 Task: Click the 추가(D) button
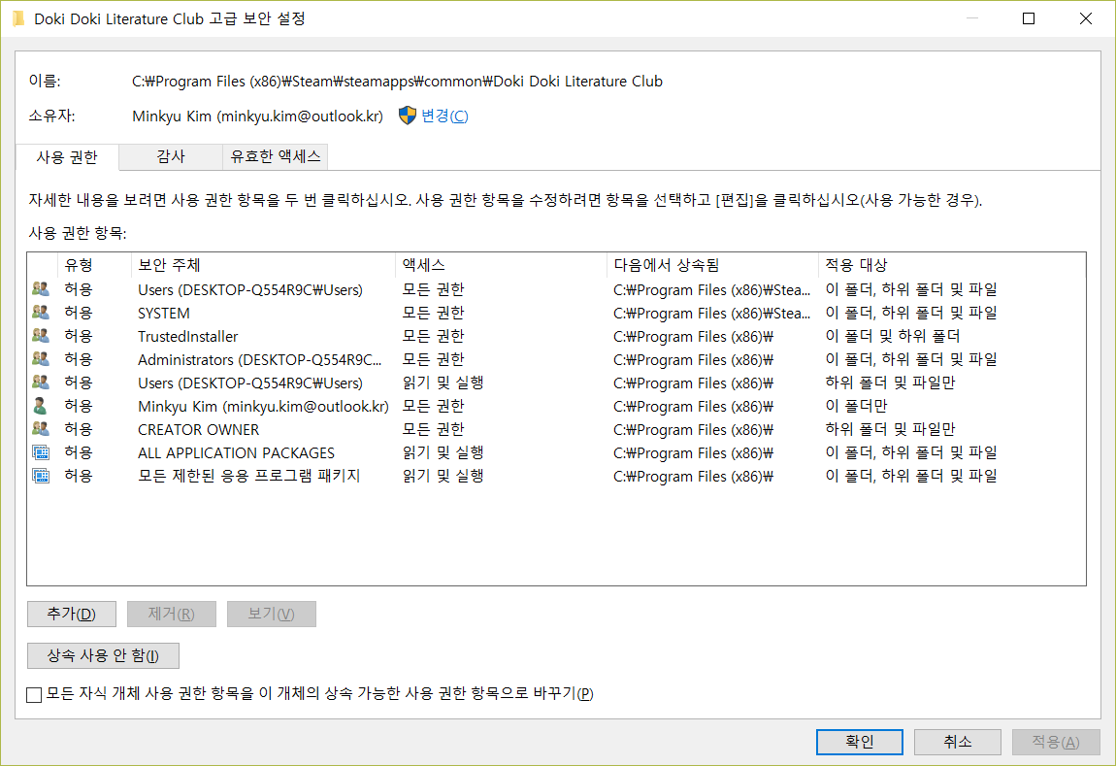(x=71, y=614)
